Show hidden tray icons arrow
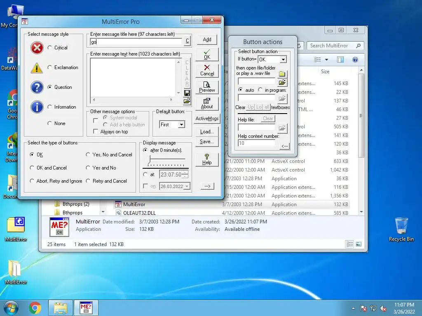 [x=353, y=309]
